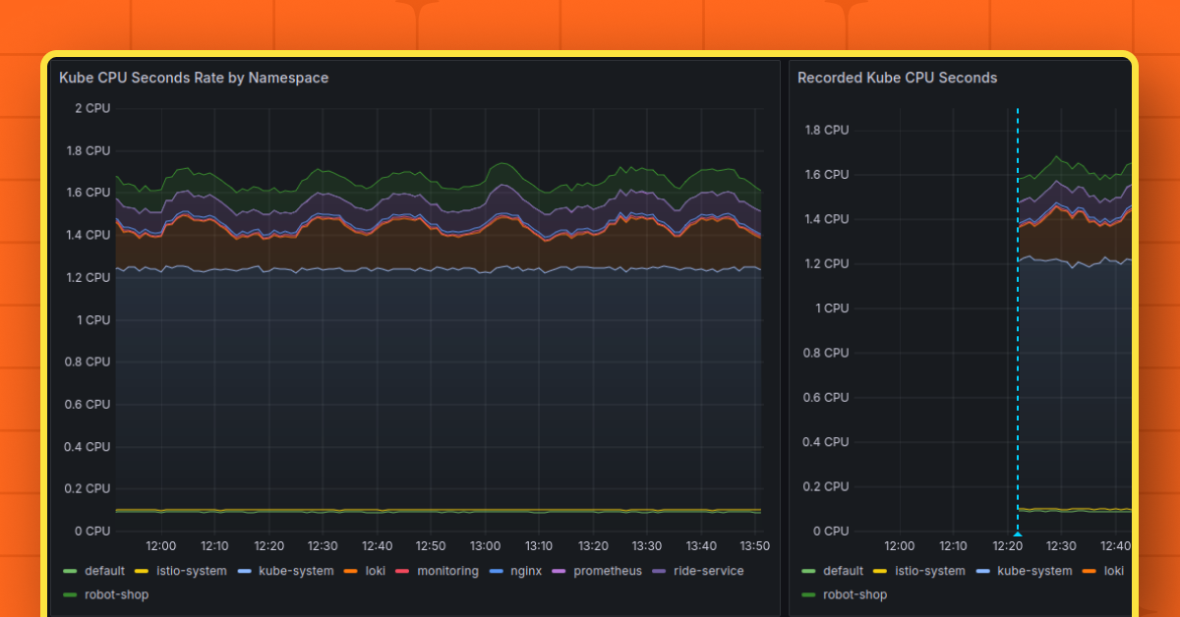Click the green default legend icon
1180x617 pixels.
point(69,571)
